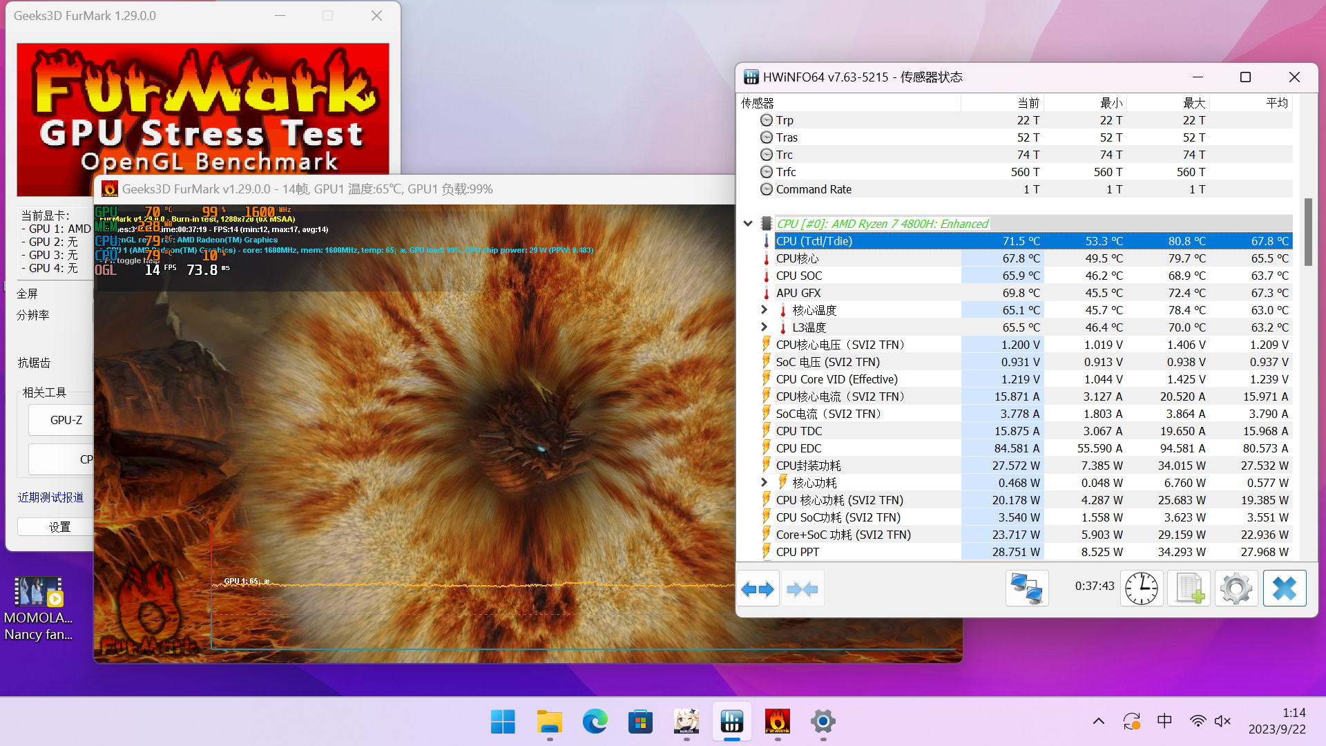
Task: Open Wi-Fi network tray icon
Action: [1198, 721]
